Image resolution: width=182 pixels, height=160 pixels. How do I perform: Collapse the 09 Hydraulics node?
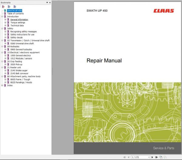tap(2, 46)
